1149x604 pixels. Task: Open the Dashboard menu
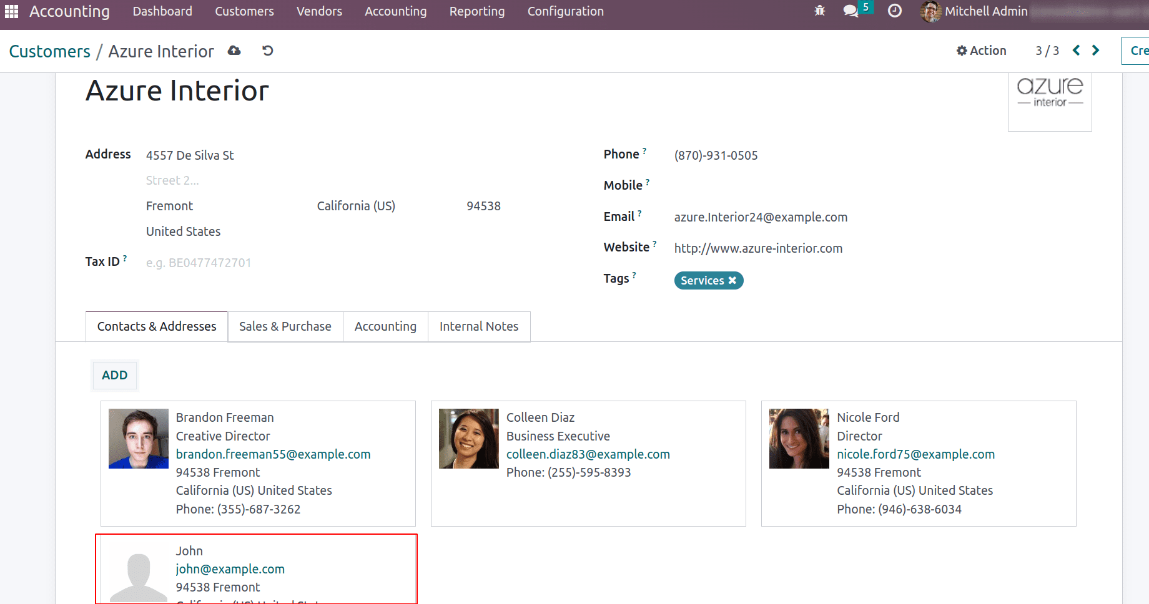162,11
